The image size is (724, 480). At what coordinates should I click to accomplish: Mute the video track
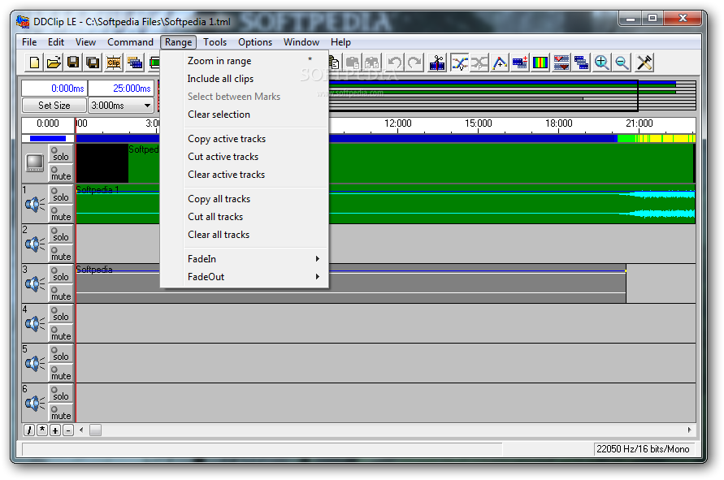pos(60,173)
